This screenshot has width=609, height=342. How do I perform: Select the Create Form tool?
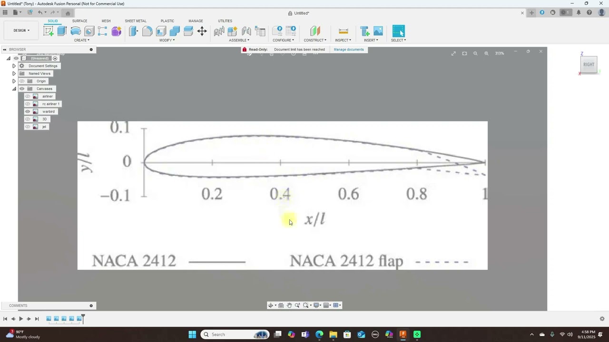click(x=117, y=31)
